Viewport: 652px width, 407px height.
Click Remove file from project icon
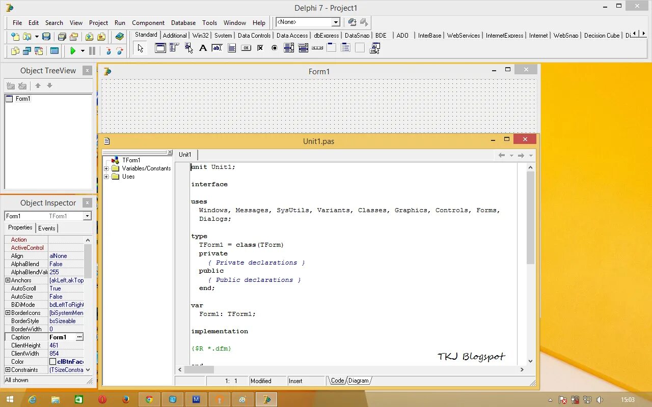pyautogui.click(x=101, y=37)
